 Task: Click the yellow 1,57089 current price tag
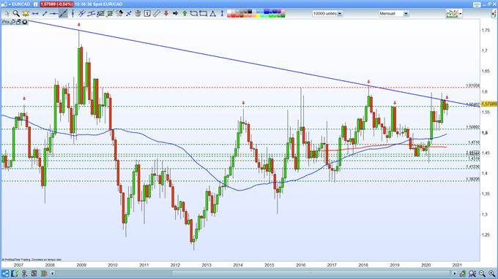click(489, 104)
